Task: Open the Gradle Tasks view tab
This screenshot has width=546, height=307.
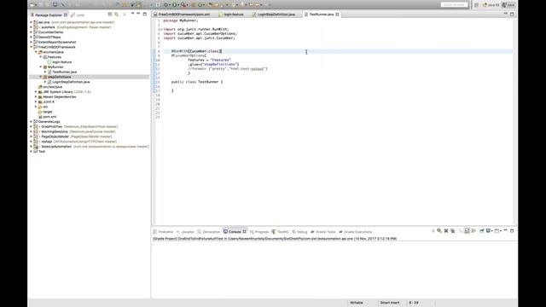Action: coord(323,232)
